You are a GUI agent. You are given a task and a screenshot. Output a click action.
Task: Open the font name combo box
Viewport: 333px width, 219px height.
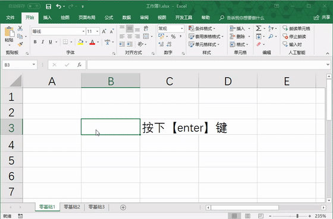pos(59,31)
